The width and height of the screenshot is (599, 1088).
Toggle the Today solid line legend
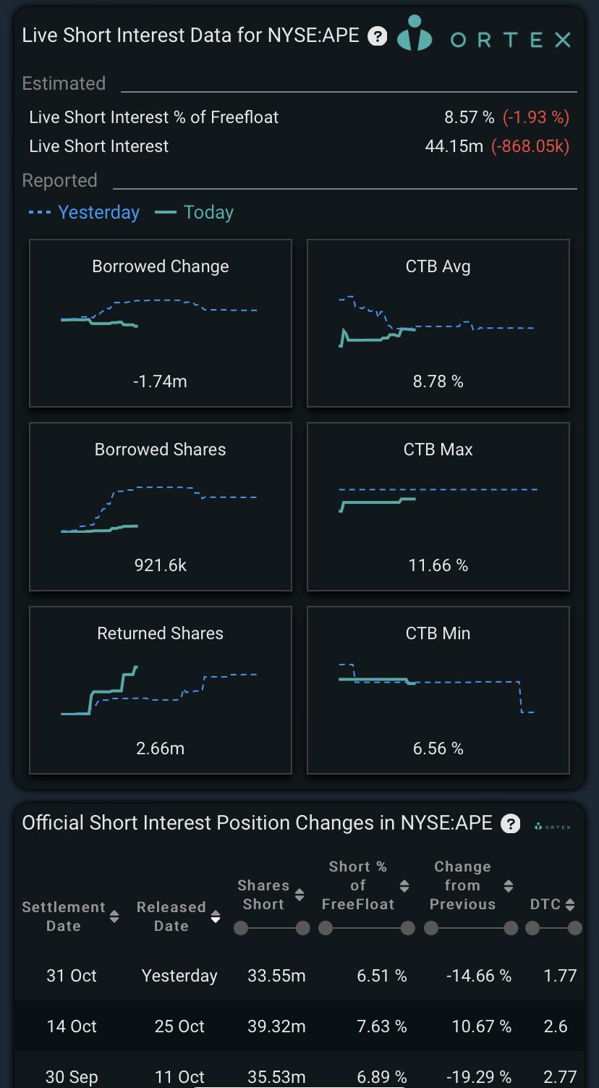tap(195, 212)
